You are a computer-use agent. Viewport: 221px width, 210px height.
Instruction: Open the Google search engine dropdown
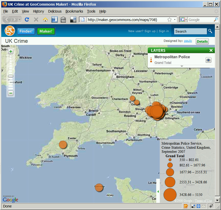point(184,19)
